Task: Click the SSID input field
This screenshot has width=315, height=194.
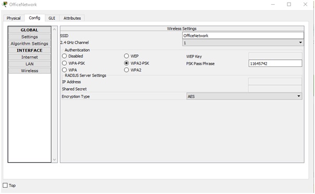Action: tap(243, 35)
